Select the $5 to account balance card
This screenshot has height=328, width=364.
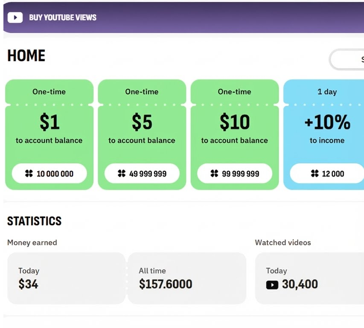point(142,128)
